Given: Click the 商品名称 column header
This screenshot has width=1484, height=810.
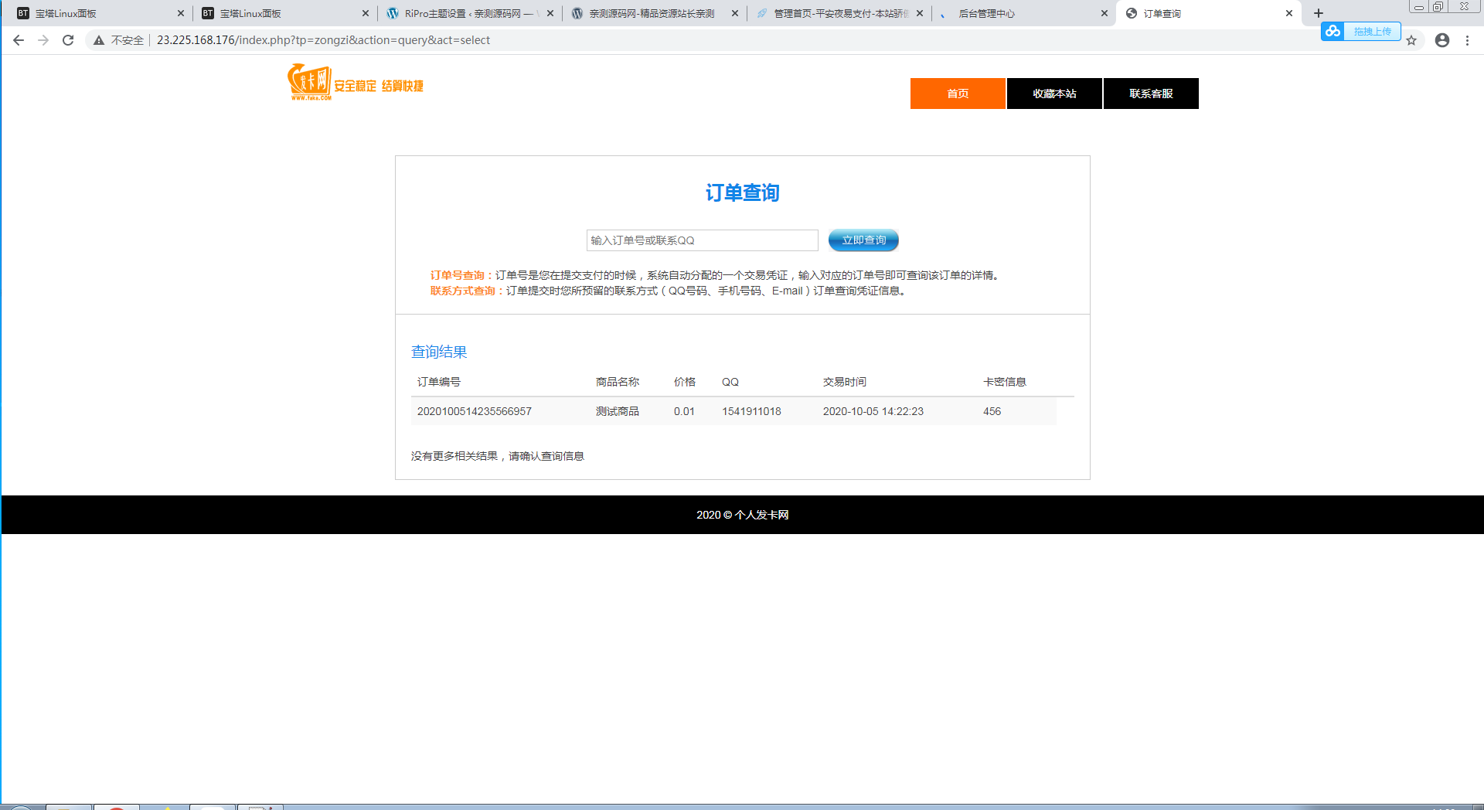Looking at the screenshot, I should [x=617, y=382].
